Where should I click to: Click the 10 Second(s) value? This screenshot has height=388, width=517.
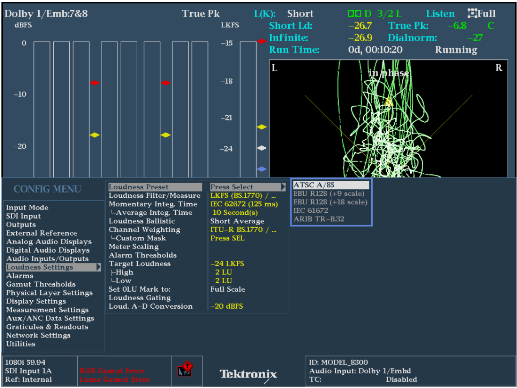click(235, 212)
